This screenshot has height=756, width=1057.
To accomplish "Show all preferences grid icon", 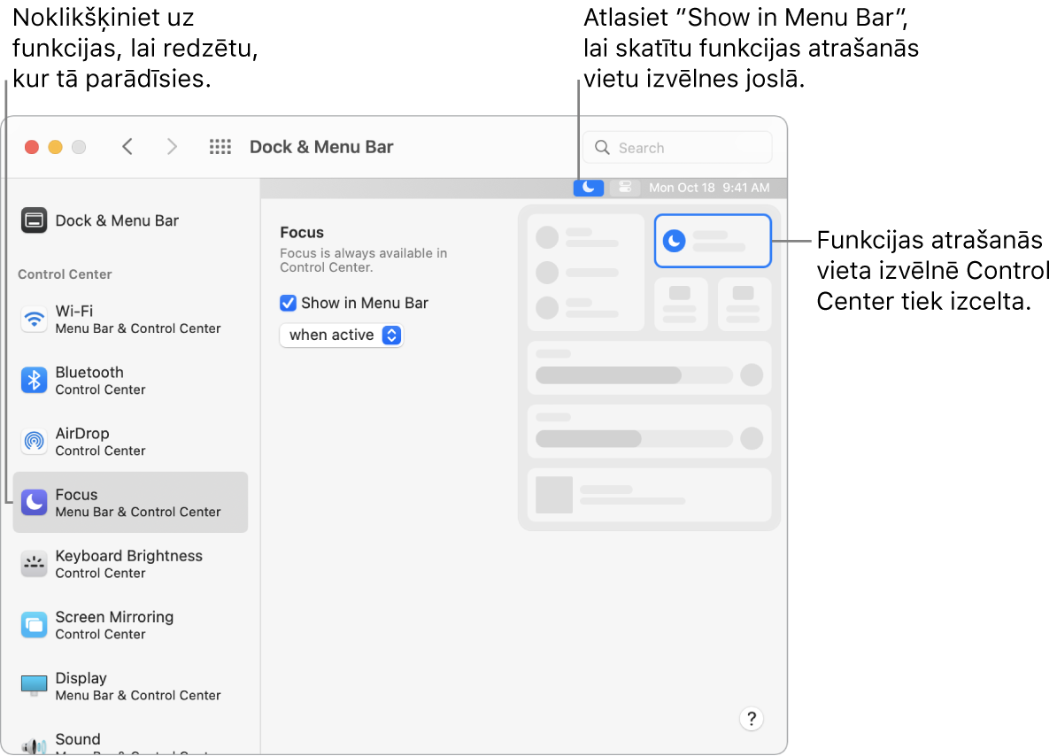I will coord(220,146).
